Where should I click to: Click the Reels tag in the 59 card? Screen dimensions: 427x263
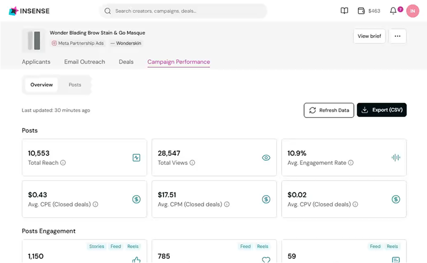392,246
